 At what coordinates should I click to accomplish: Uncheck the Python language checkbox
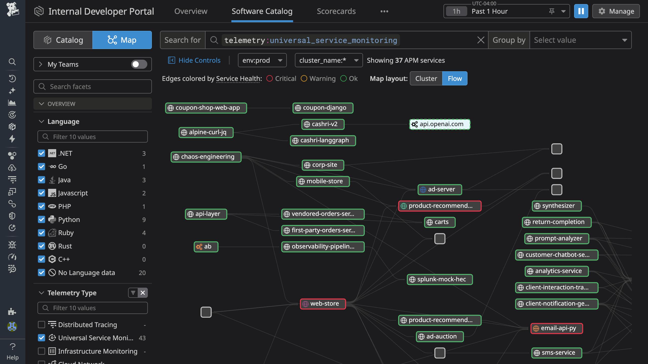pos(42,219)
